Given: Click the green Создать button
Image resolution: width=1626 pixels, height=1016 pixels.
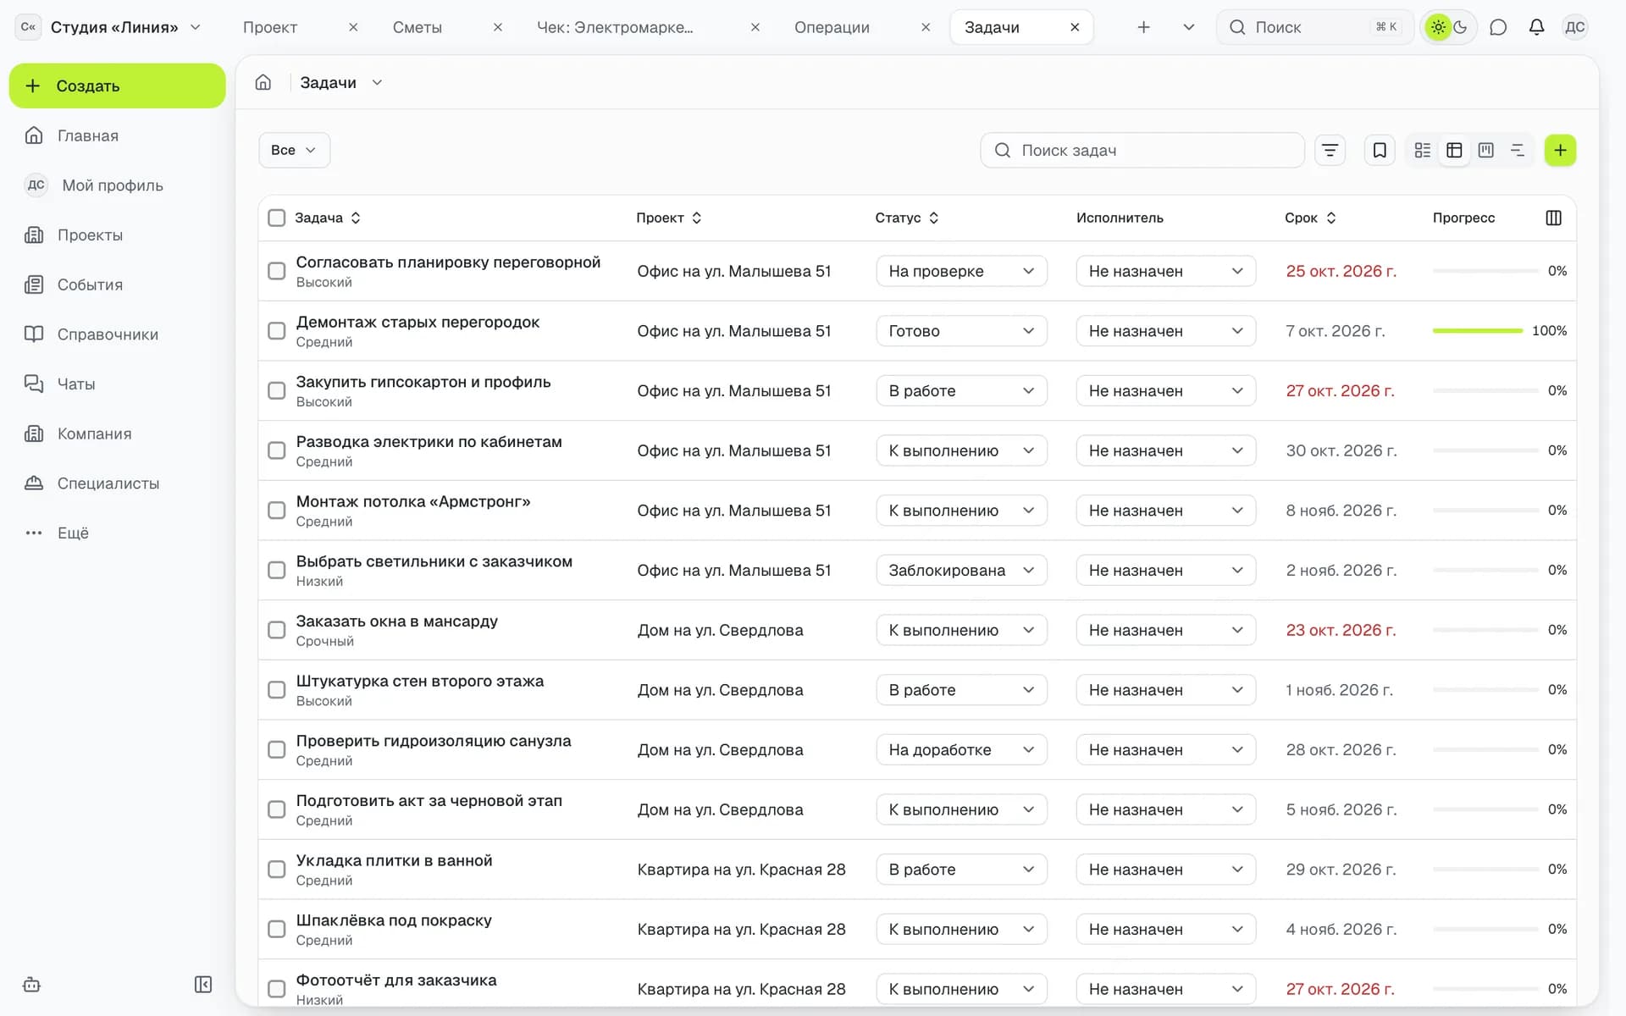Looking at the screenshot, I should coord(117,86).
